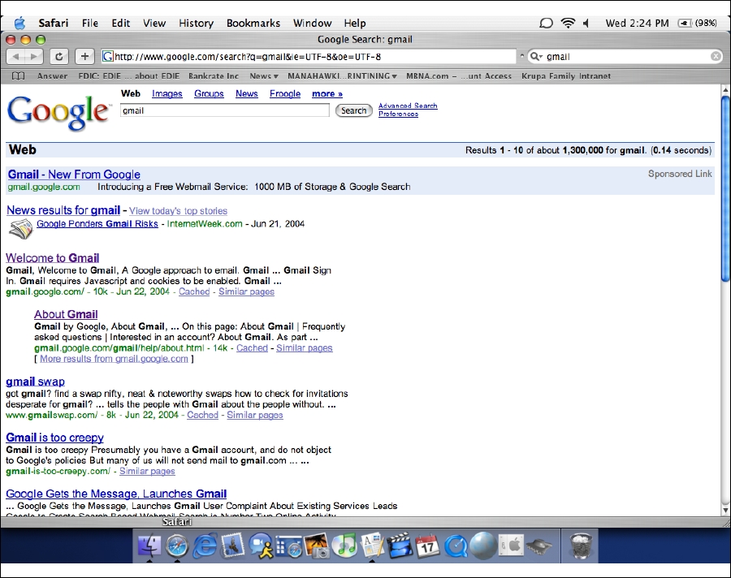Viewport: 731px width, 578px height.
Task: Open the Window menu
Action: coord(313,23)
